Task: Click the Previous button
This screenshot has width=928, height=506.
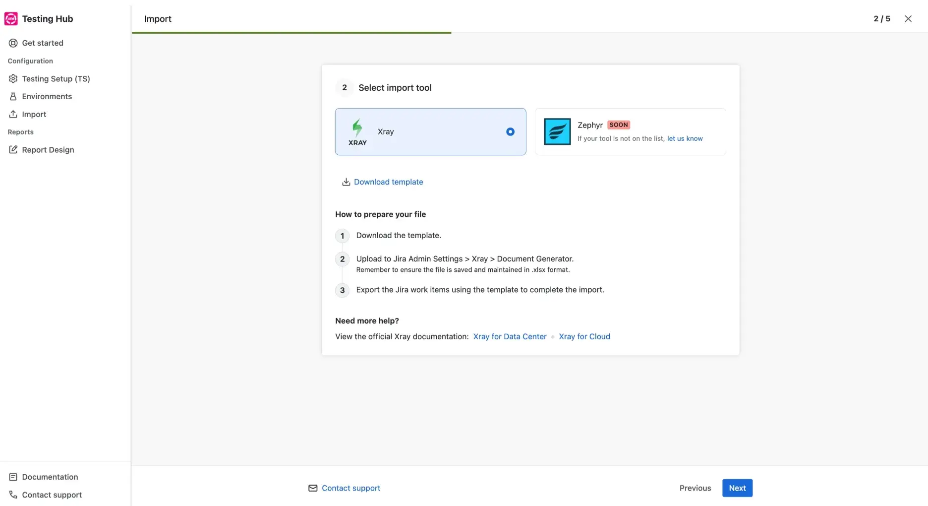Action: pyautogui.click(x=695, y=488)
